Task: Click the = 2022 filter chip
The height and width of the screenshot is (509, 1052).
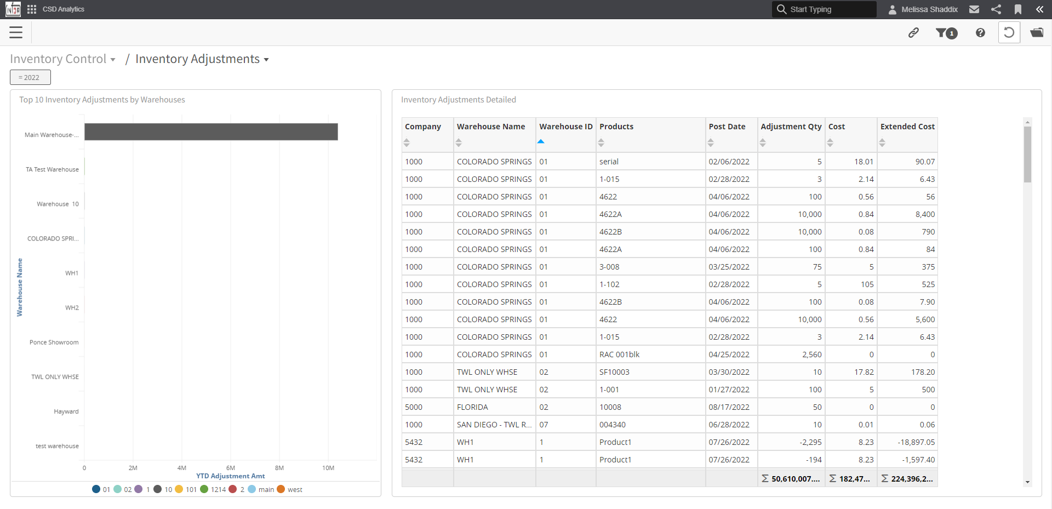Action: tap(30, 77)
